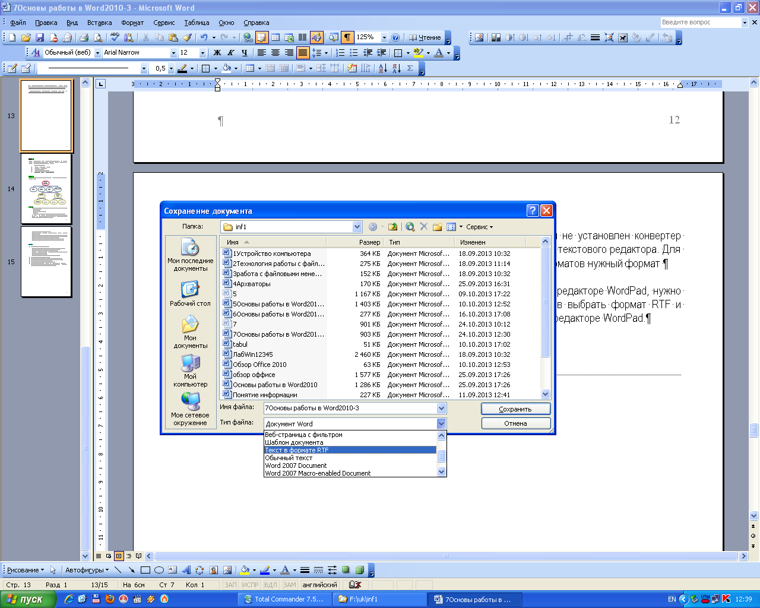Open the line weight 0,5 dropdown
The image size is (760, 608).
(172, 68)
